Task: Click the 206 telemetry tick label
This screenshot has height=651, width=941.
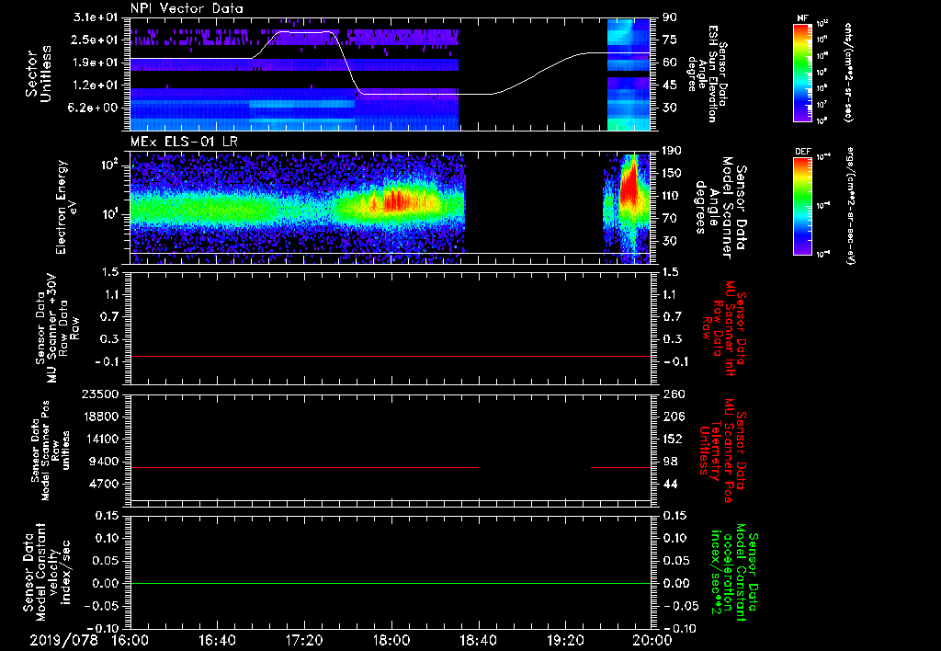Action: [x=673, y=417]
